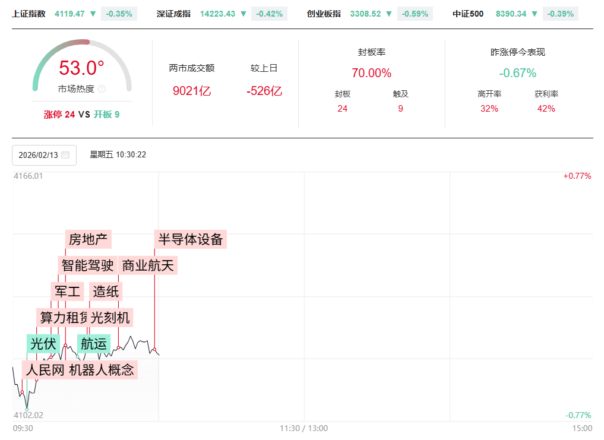Click the help icon beside 市场热度
The height and width of the screenshot is (440, 604).
(x=102, y=89)
